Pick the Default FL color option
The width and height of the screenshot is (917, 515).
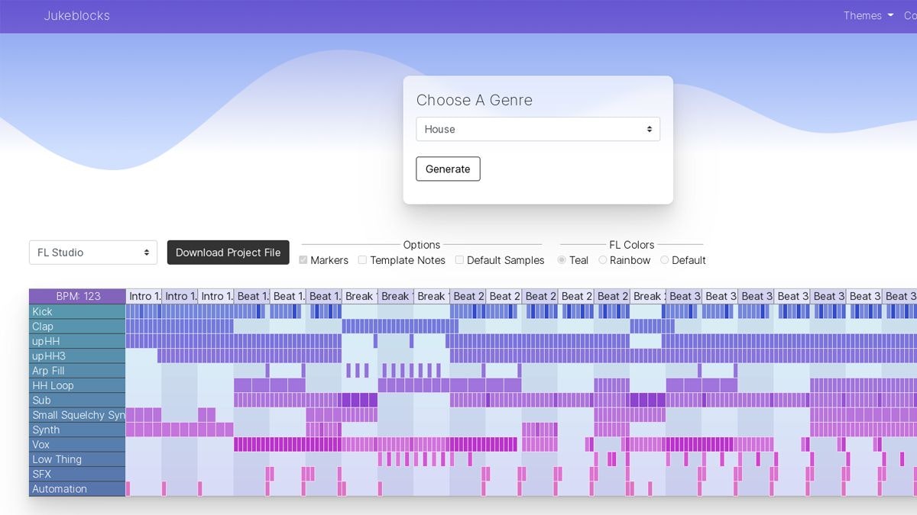(664, 260)
